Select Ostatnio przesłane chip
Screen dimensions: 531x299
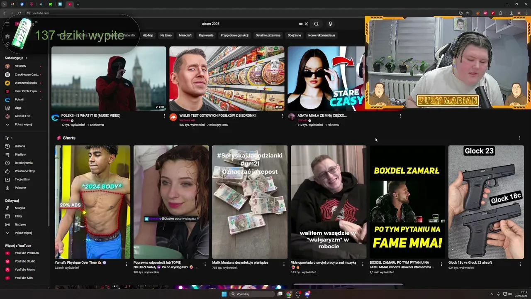tap(268, 35)
